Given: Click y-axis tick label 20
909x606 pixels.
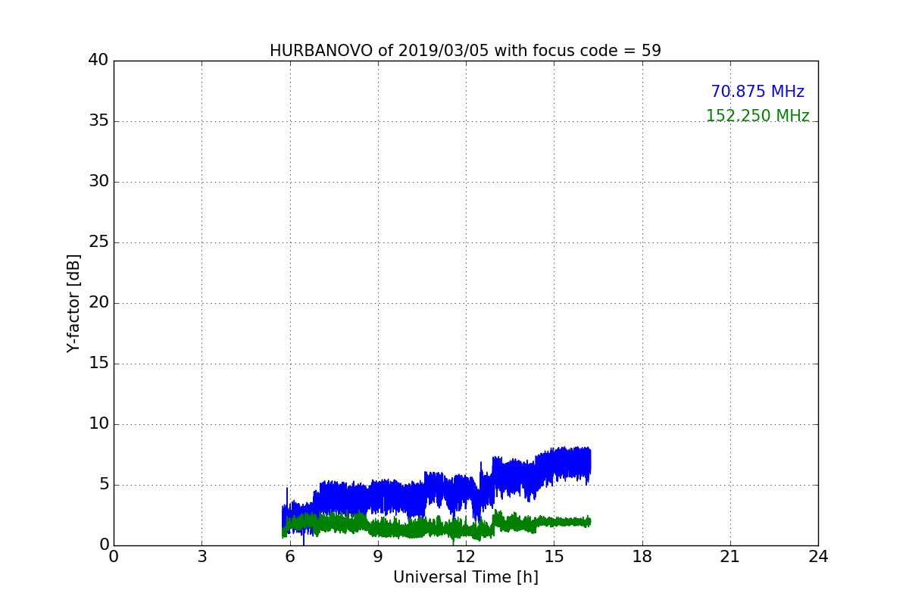Looking at the screenshot, I should 98,303.
